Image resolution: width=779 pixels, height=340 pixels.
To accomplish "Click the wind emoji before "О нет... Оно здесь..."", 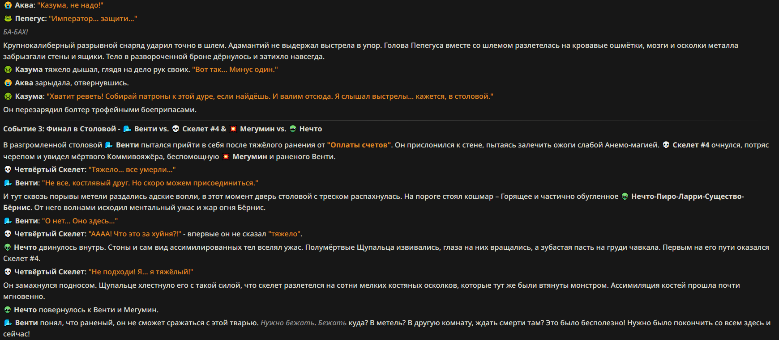I will pyautogui.click(x=8, y=221).
